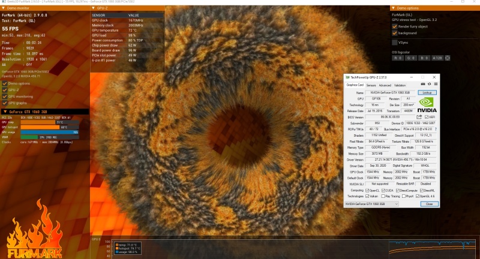Screen dimensions: 480x259
Task: Click the NVIDIA logo in GPU-Z
Action: pos(427,105)
